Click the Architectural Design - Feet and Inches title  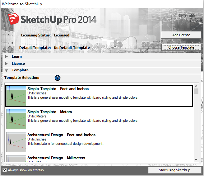point(61,135)
